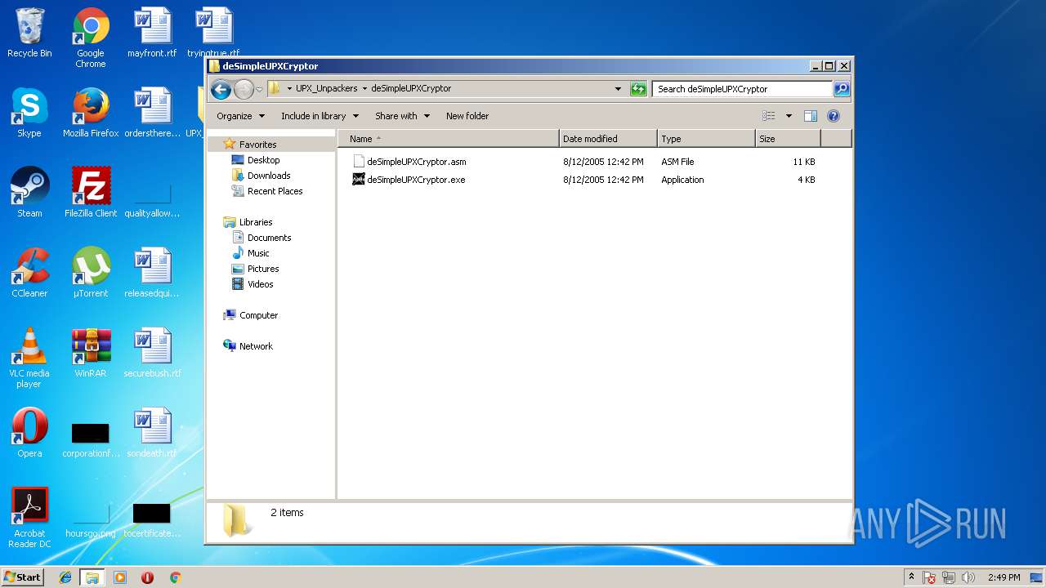The width and height of the screenshot is (1046, 588).
Task: Click the Windows Explorer taskbar button
Action: click(x=92, y=577)
